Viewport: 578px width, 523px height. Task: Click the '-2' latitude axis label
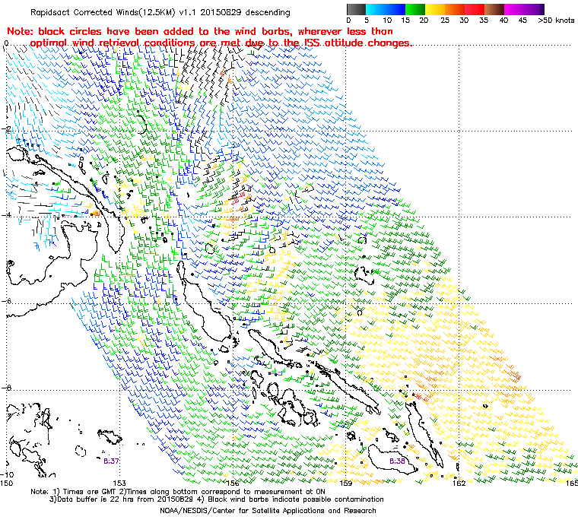6,129
